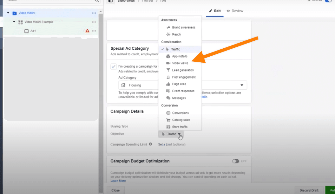
Task: Click the Messages chat bubble icon
Action: (x=168, y=98)
